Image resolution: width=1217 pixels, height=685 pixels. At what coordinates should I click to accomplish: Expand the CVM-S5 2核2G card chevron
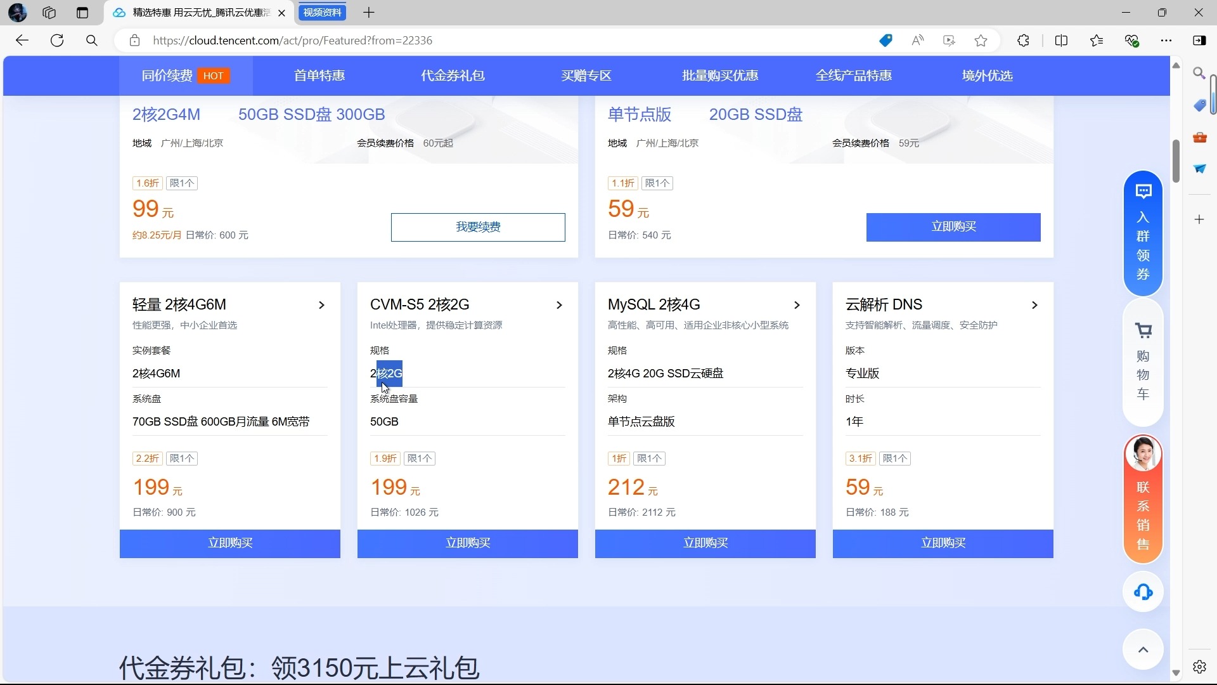click(559, 305)
